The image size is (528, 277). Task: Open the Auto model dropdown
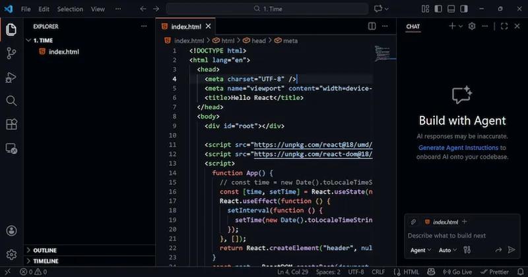coord(447,250)
